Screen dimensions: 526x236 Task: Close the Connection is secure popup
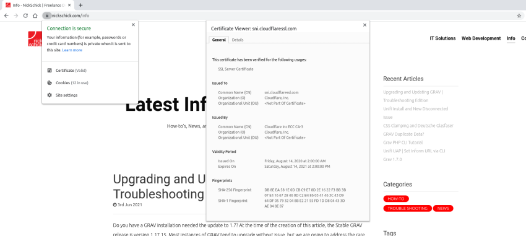click(x=133, y=25)
